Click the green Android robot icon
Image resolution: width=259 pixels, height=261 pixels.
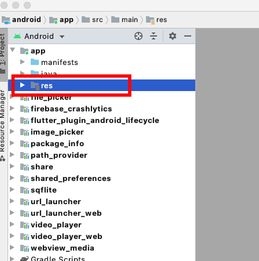[x=17, y=36]
